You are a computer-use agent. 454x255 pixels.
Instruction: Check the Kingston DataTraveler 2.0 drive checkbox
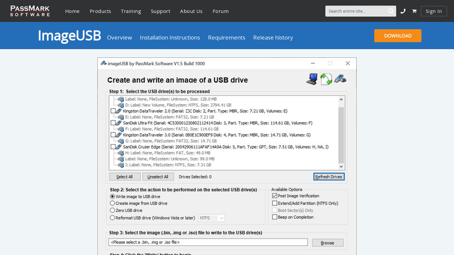113,111
